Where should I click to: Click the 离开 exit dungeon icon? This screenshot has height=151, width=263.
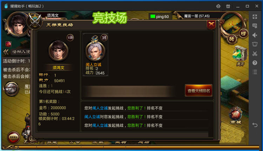(240, 56)
